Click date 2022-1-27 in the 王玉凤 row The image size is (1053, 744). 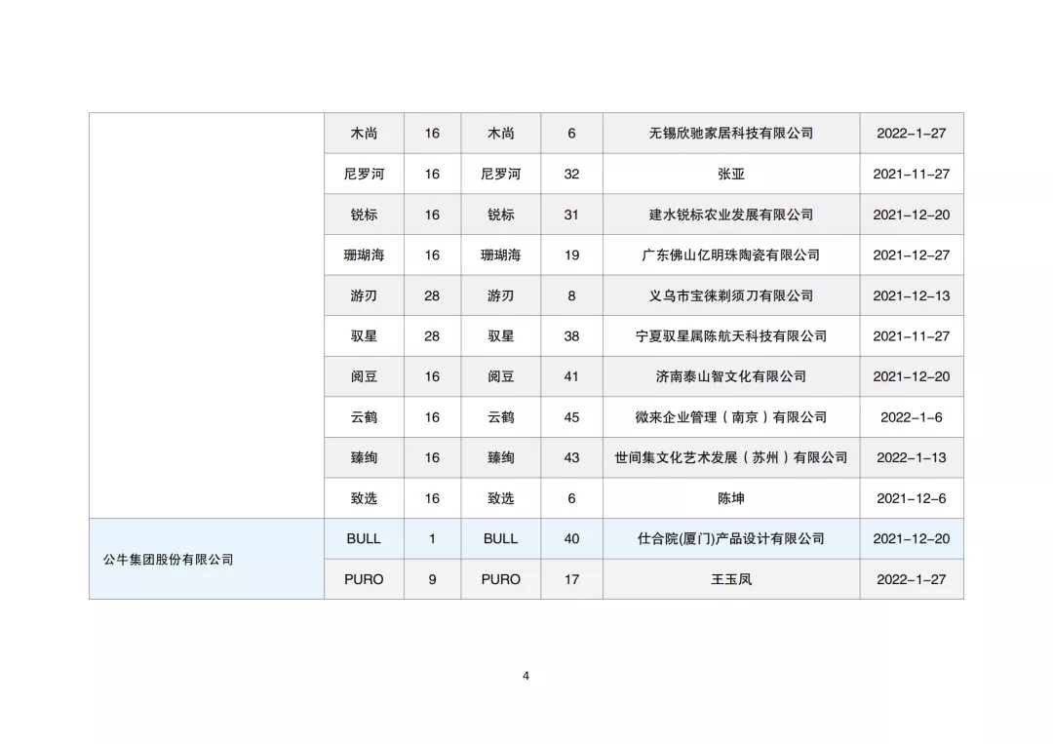pos(912,579)
